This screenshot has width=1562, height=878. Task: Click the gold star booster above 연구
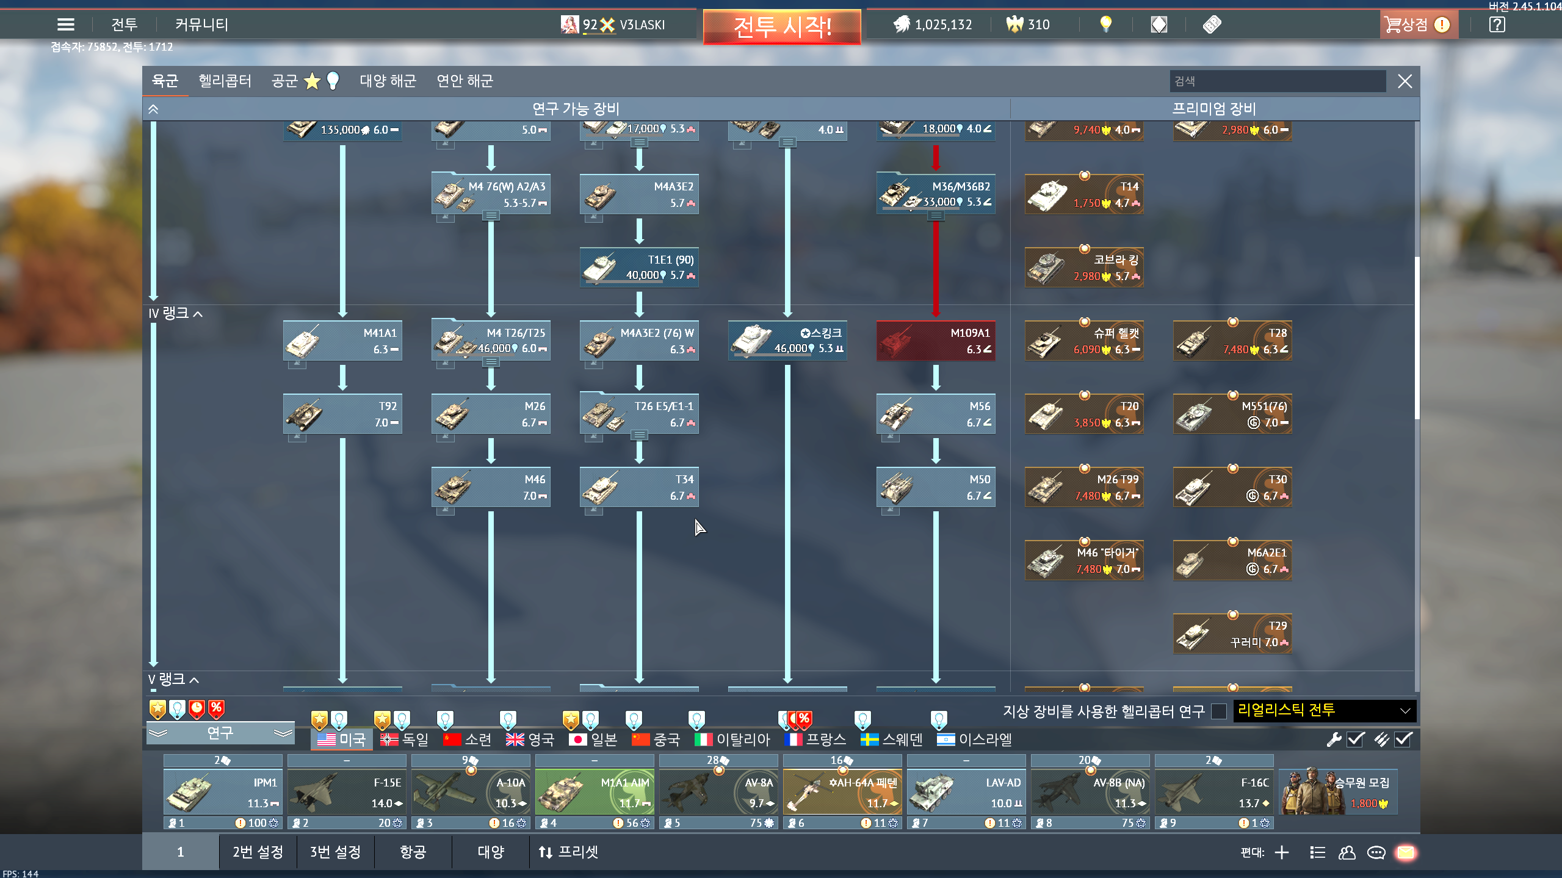pos(157,709)
